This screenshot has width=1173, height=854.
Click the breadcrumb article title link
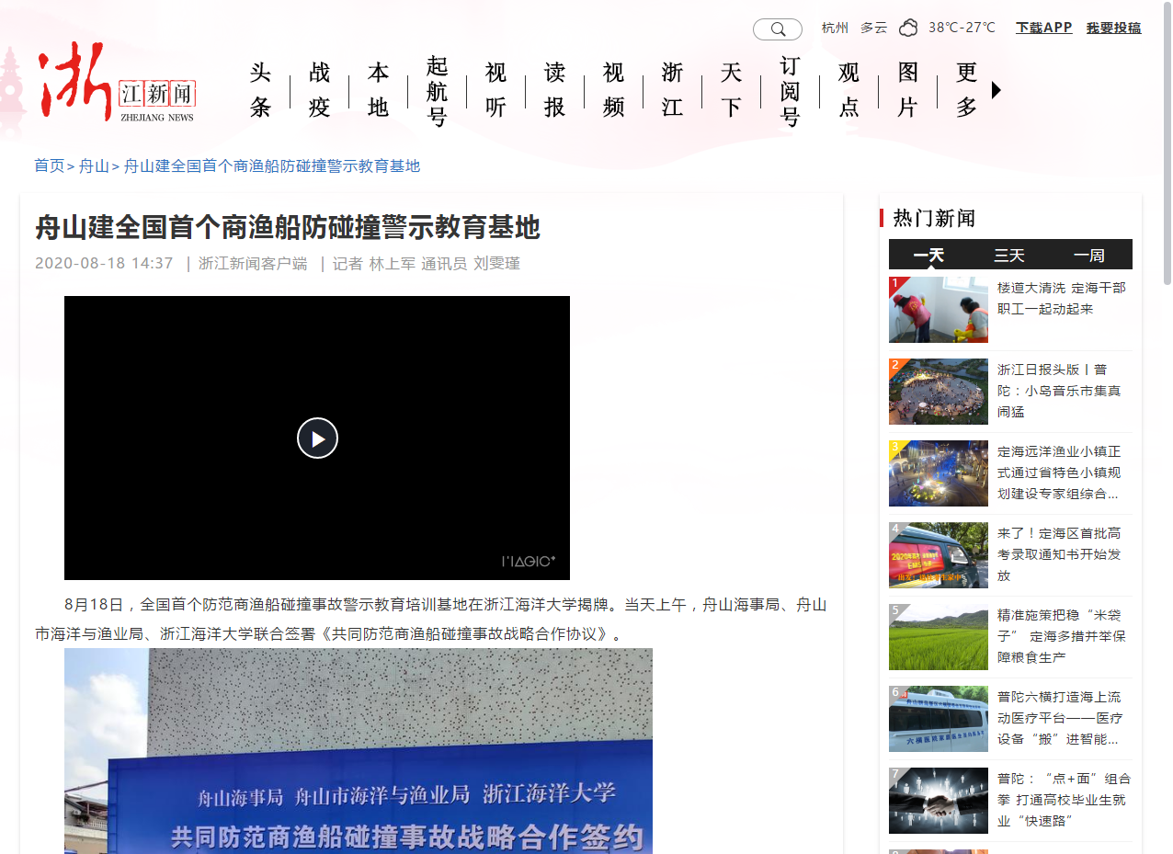(272, 165)
